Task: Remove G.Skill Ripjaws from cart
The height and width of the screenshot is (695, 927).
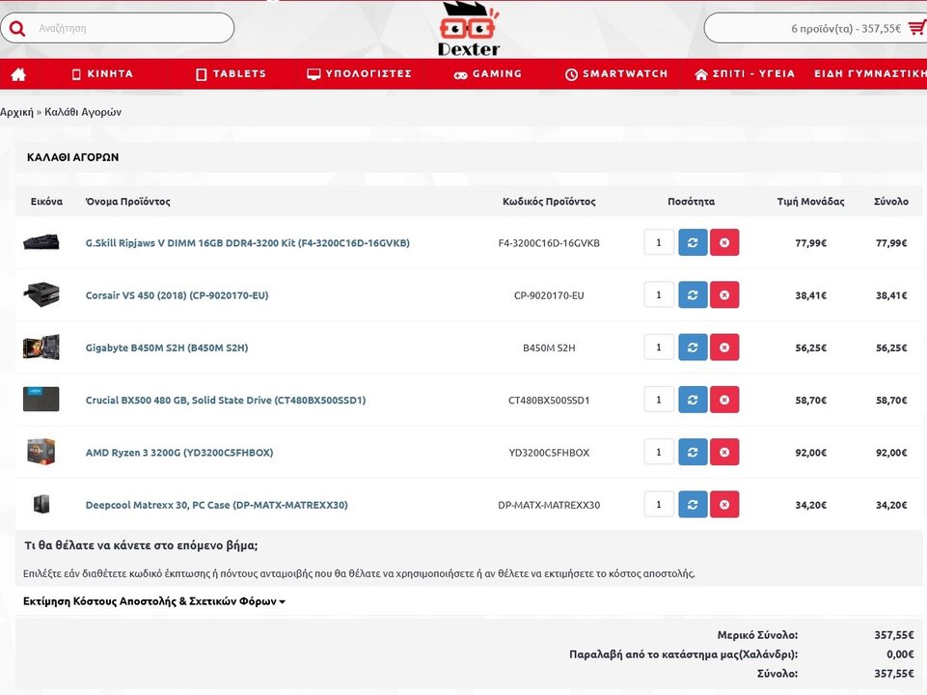Action: [x=724, y=242]
